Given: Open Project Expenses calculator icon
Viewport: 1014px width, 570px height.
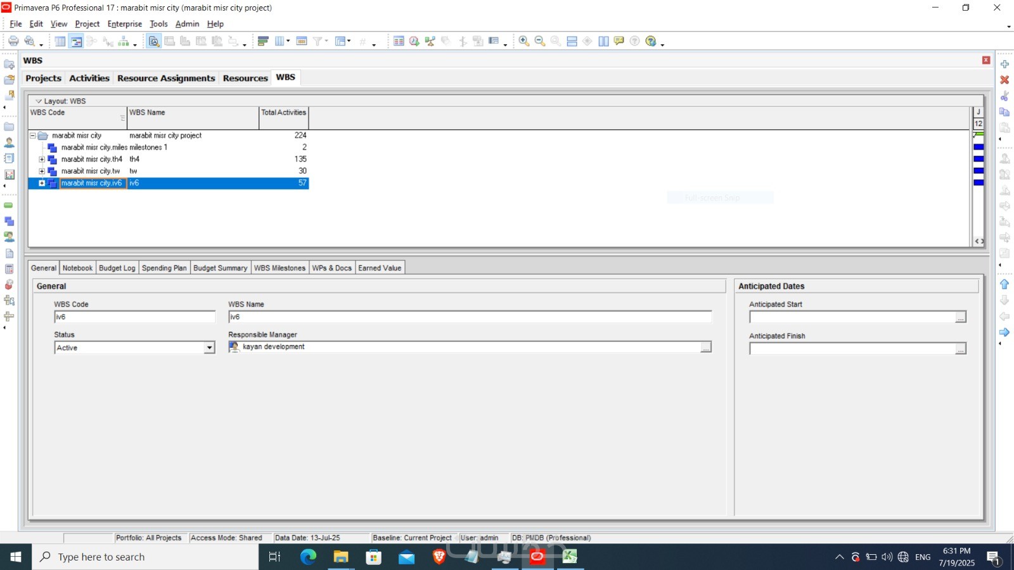Looking at the screenshot, I should 10,269.
